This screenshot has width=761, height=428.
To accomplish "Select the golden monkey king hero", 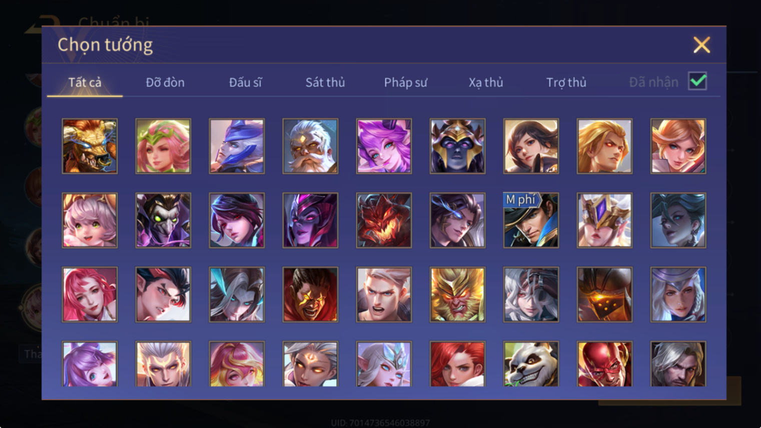I will click(457, 294).
